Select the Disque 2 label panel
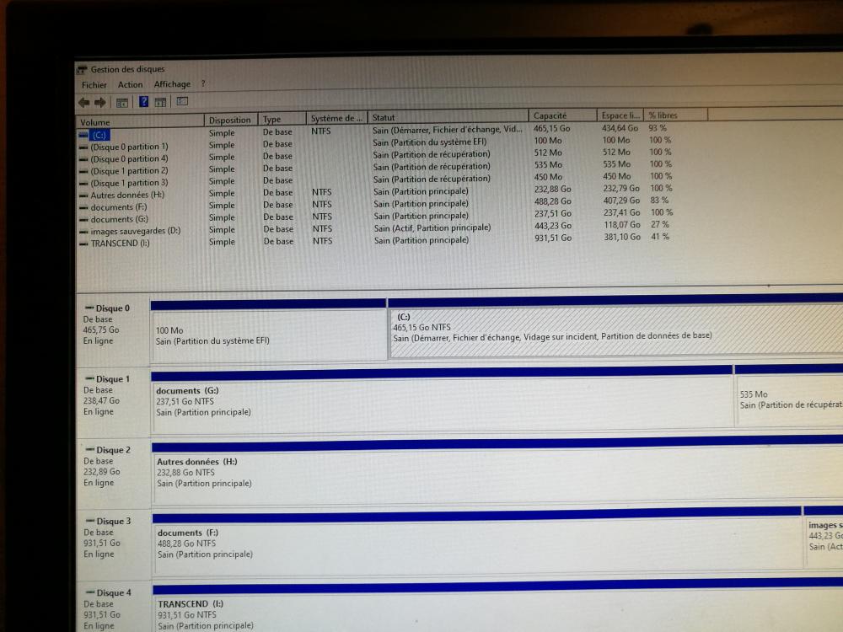843x632 pixels. [114, 471]
